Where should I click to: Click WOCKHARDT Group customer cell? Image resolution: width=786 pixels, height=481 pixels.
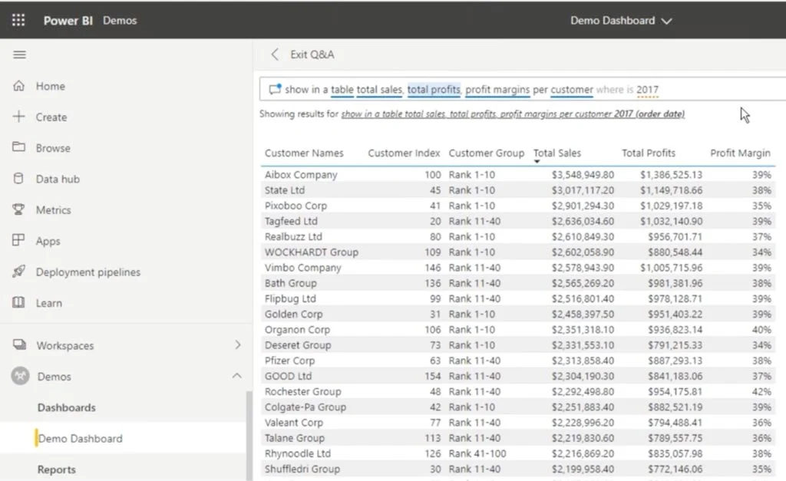(312, 252)
